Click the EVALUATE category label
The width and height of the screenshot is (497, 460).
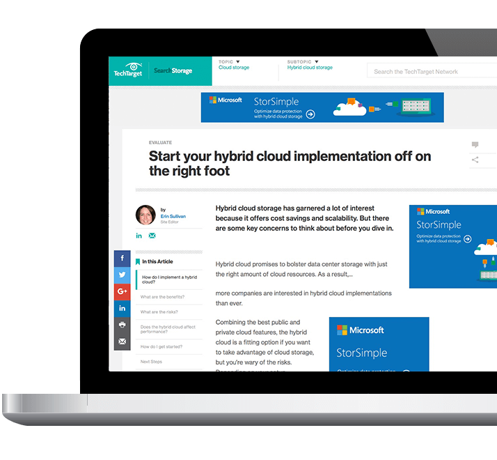pyautogui.click(x=160, y=143)
